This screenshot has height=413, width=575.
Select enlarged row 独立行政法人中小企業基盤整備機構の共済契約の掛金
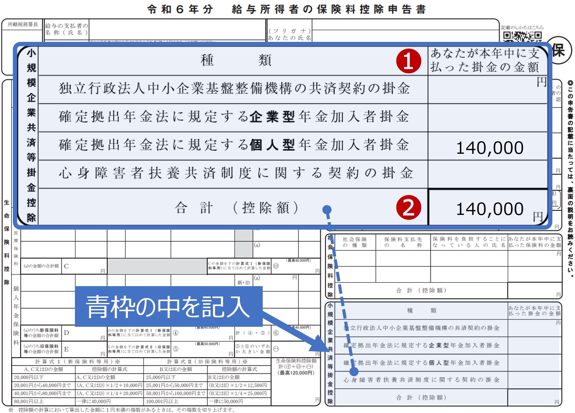(234, 89)
